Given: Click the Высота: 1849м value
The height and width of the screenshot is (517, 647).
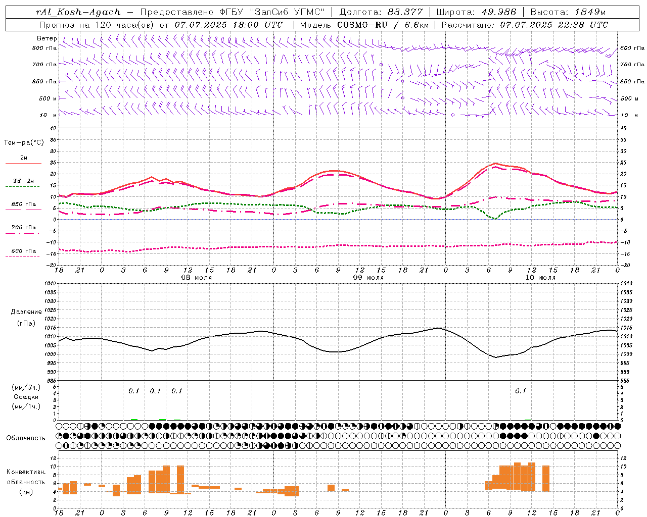Looking at the screenshot, I should click(x=568, y=12).
